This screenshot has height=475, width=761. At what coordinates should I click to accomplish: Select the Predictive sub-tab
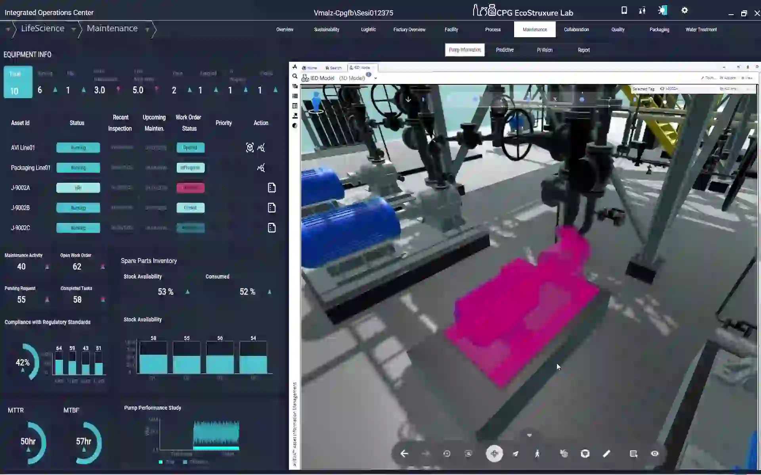(505, 50)
